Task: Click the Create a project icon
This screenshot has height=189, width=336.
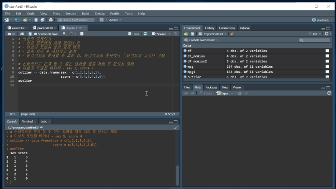Action: pos(17,20)
